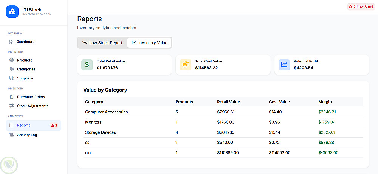Switch to the Low Stock Report tab
Screen dimensions: 378x174
(102, 43)
